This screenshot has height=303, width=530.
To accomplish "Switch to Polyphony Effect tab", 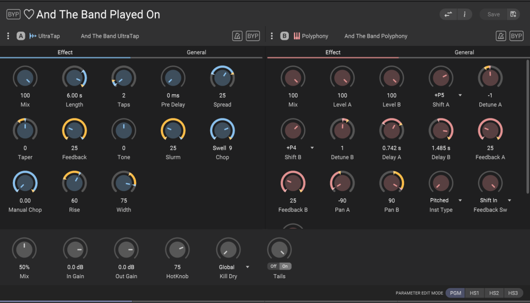I will click(x=333, y=52).
